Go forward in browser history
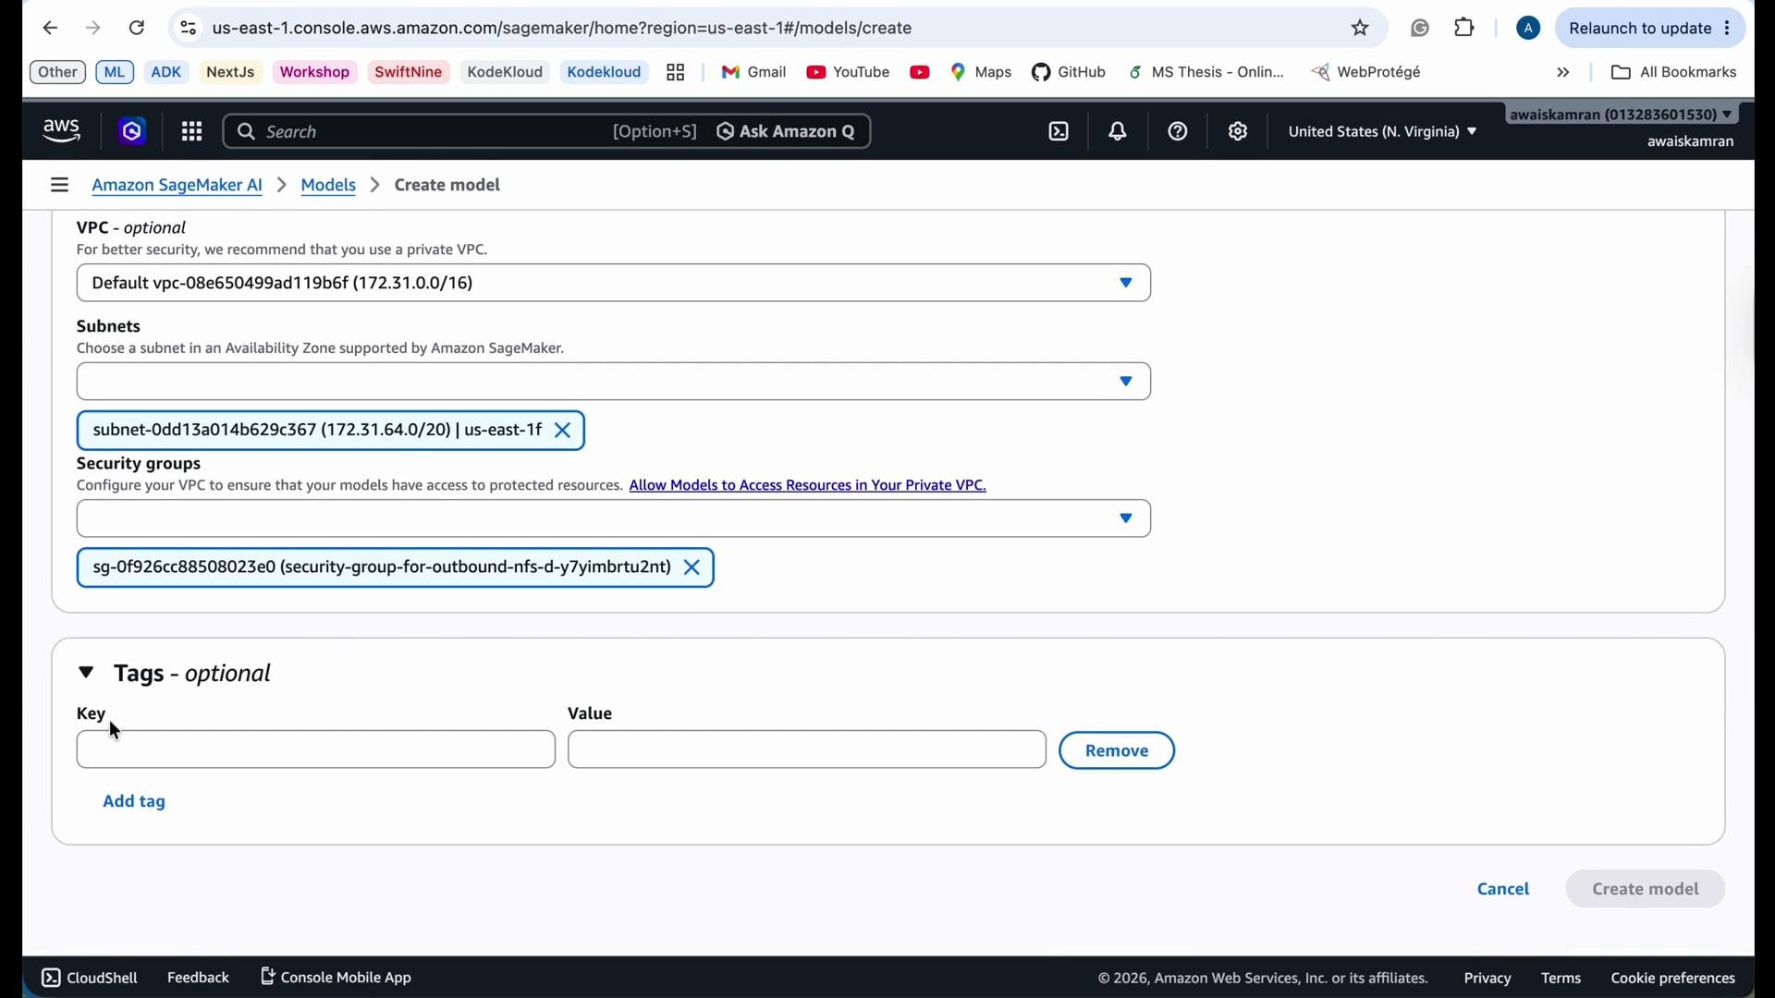This screenshot has height=998, width=1775. pyautogui.click(x=93, y=29)
